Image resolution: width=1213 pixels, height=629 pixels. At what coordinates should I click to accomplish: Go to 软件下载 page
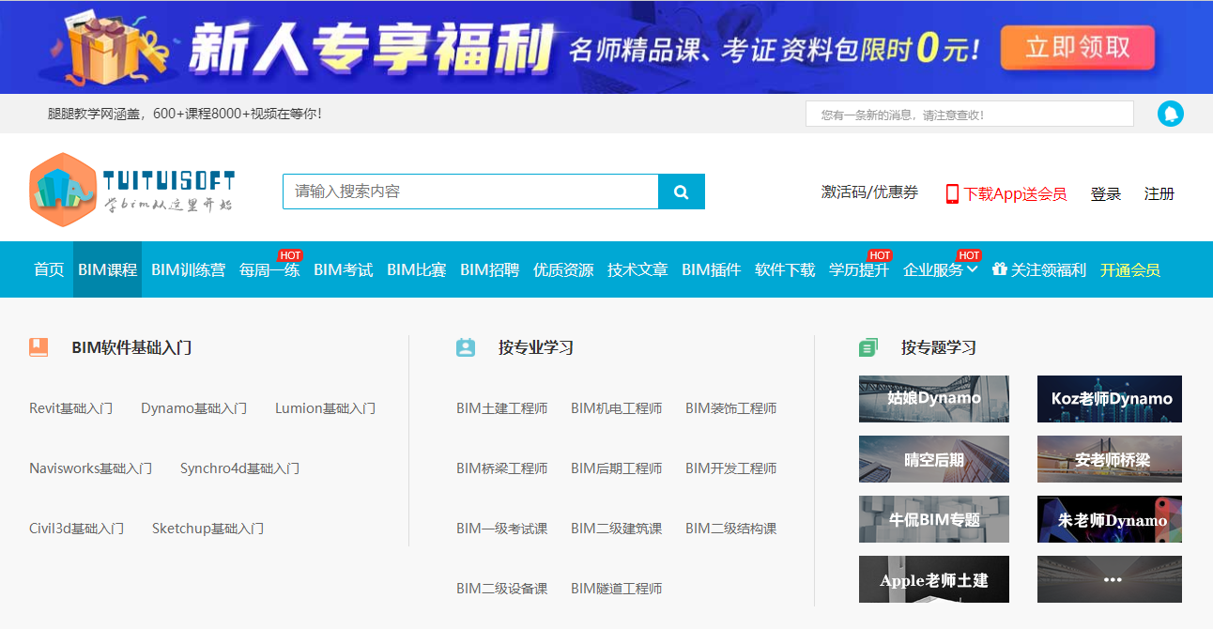(x=785, y=269)
